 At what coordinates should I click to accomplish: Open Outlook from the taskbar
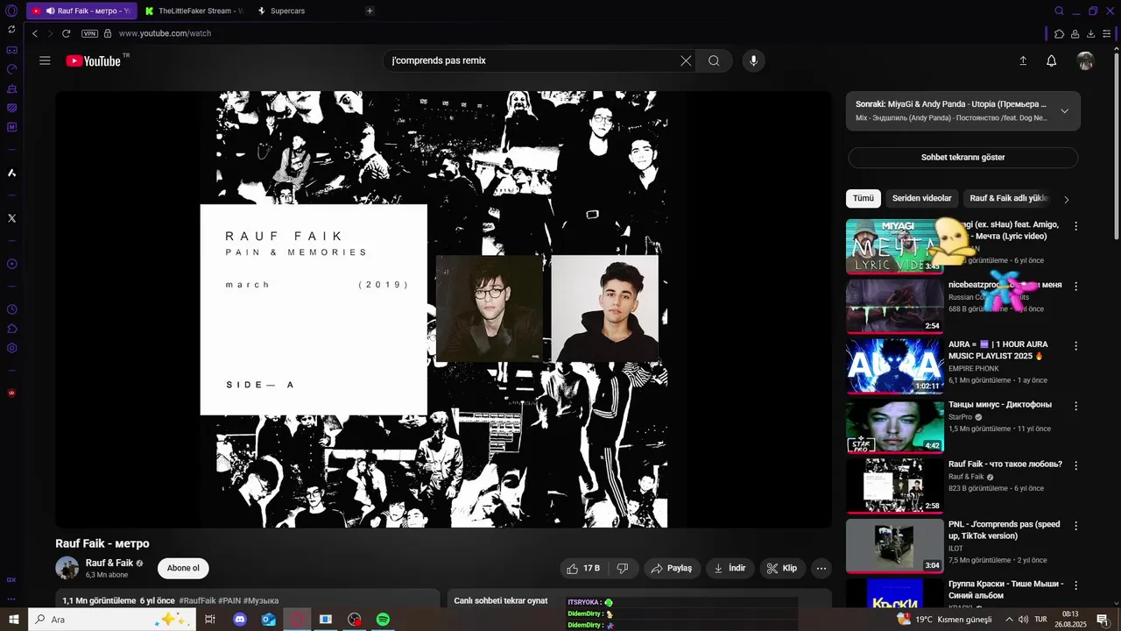[x=269, y=620]
